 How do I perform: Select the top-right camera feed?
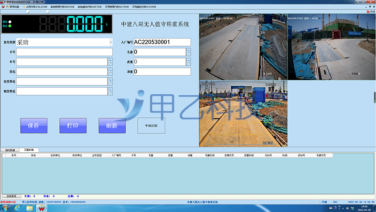[x=331, y=46]
